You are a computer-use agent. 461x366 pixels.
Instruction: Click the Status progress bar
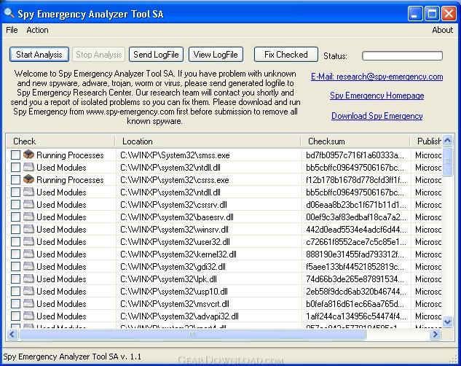[x=402, y=55]
